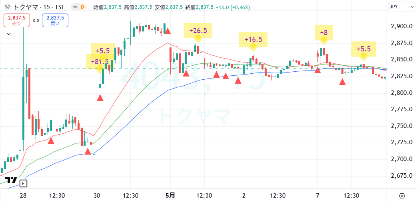
Task: Click the TradingView logo on the chart
Action: tap(11, 180)
